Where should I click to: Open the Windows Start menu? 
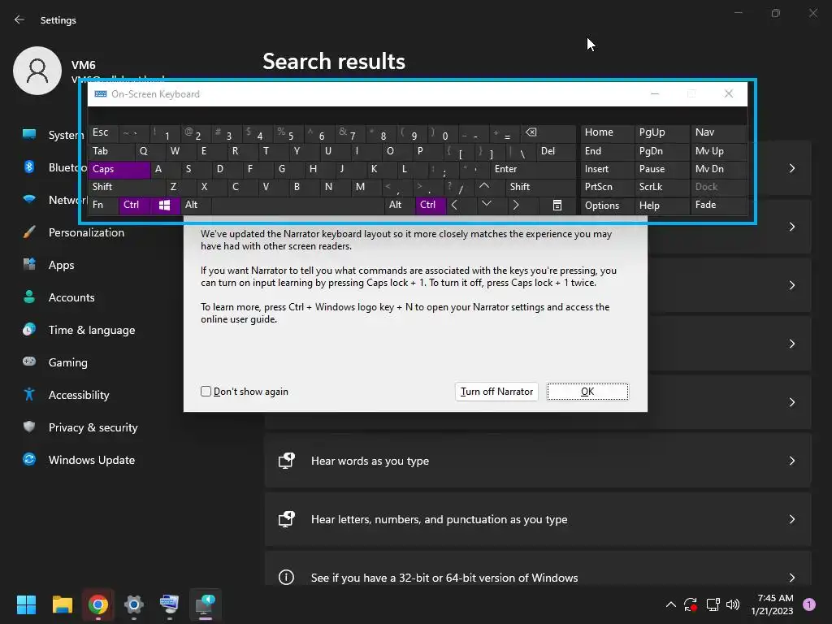[x=26, y=604]
